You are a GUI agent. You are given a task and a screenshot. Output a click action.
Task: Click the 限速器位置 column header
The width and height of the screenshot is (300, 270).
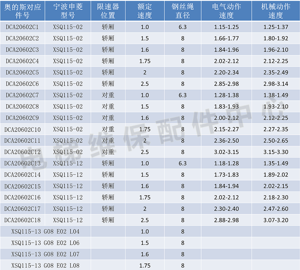pos(108,11)
